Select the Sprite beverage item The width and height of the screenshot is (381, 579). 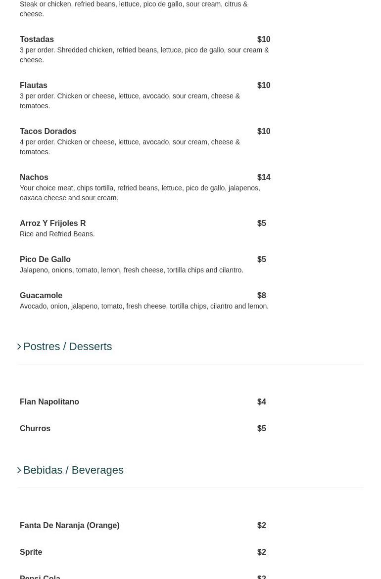tap(31, 552)
